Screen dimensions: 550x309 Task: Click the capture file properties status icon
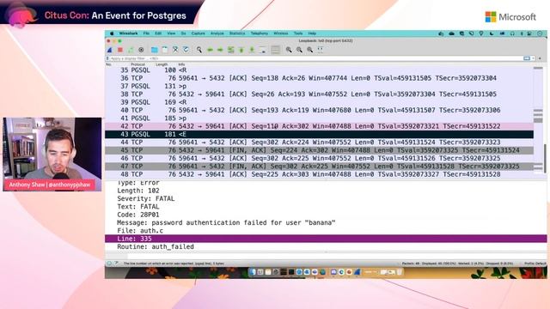click(116, 264)
